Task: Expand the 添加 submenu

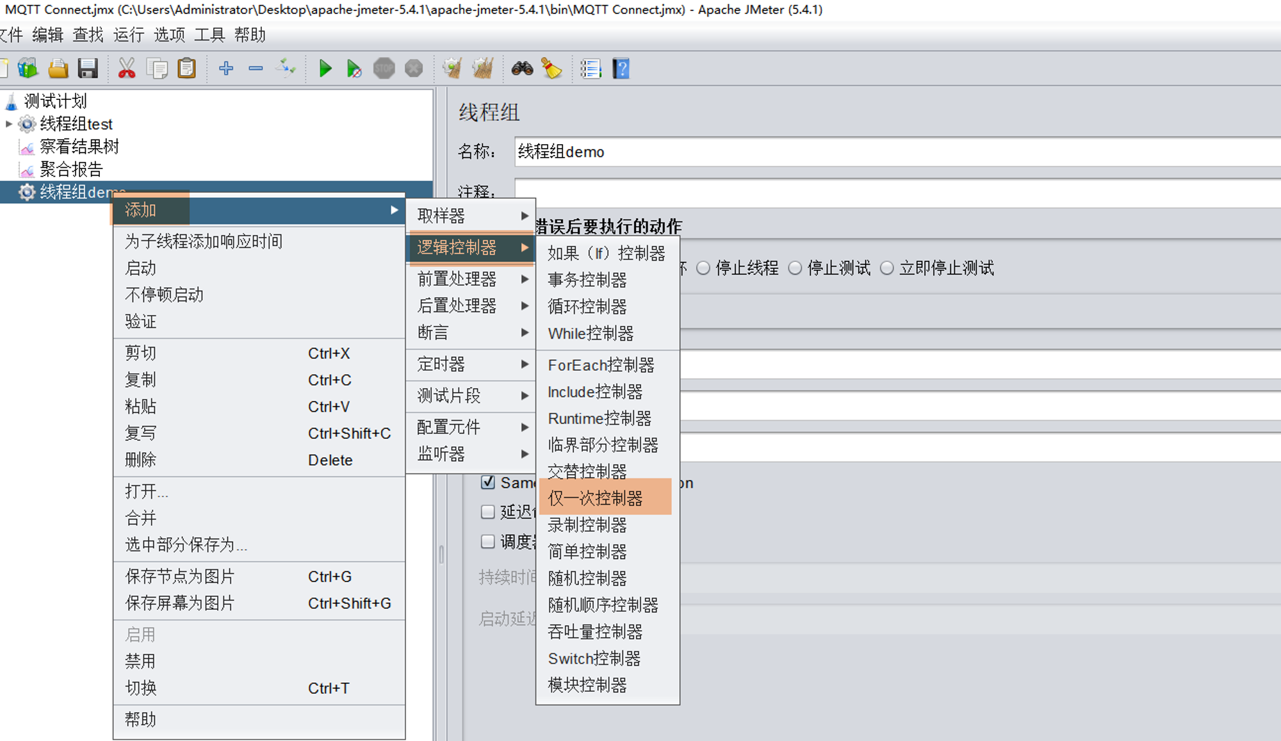Action: tap(259, 210)
